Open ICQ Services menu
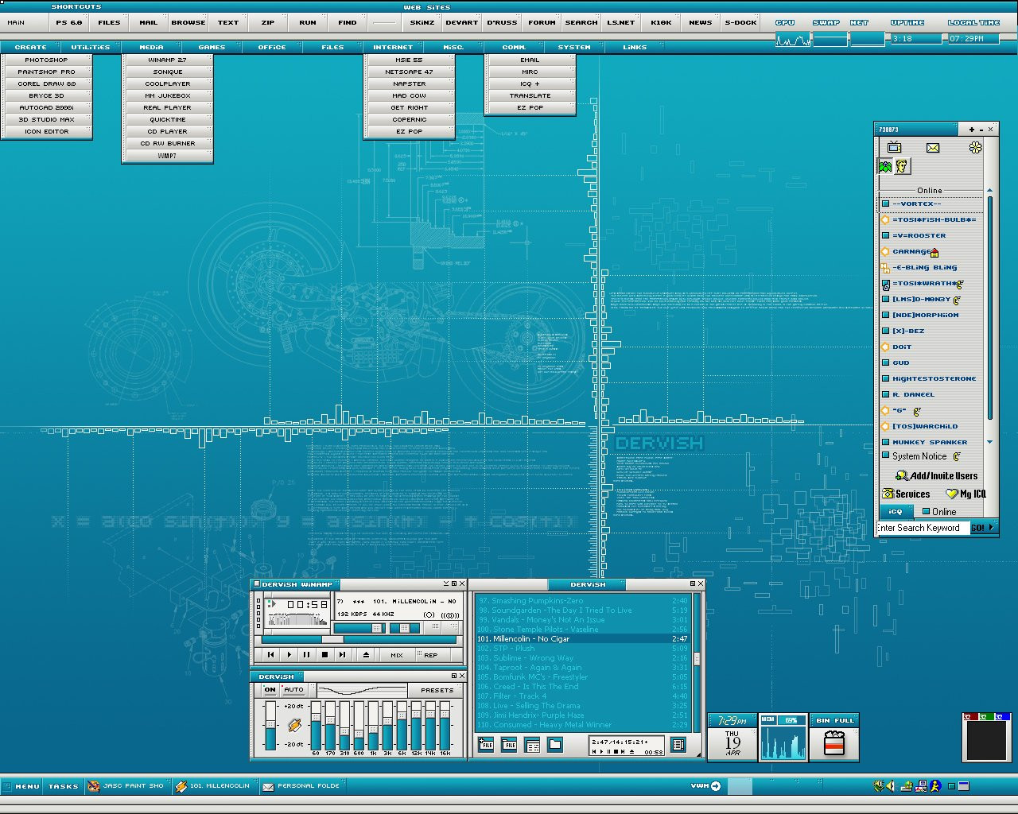Image resolution: width=1018 pixels, height=814 pixels. coord(906,494)
